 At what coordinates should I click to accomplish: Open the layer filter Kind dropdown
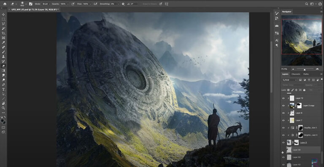pyautogui.click(x=290, y=80)
